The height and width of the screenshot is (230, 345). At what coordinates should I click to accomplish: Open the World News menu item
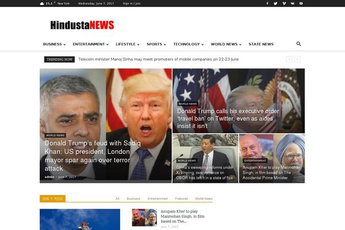[x=224, y=44]
